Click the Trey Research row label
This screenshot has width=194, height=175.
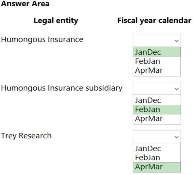26,136
